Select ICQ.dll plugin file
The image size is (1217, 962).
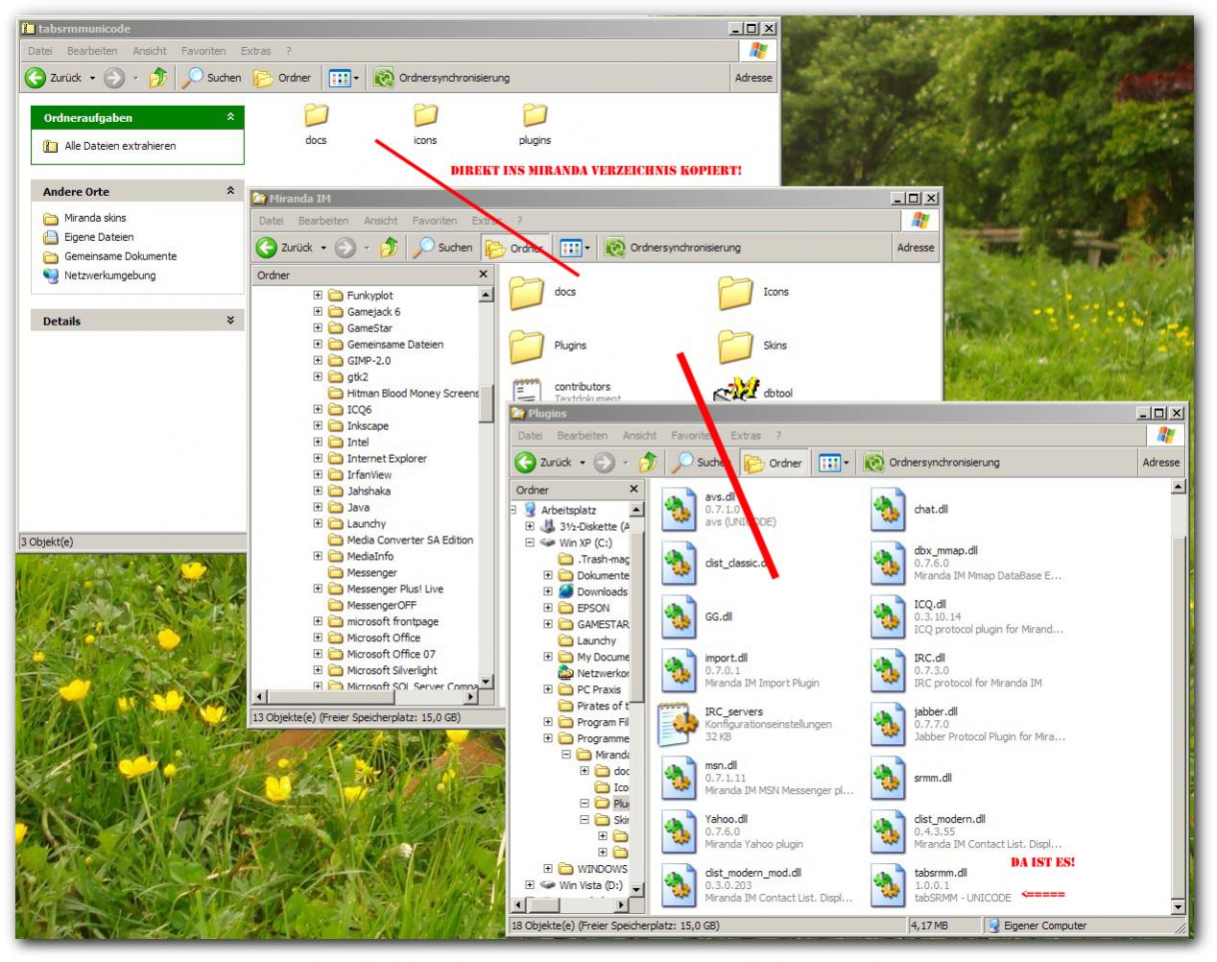pos(967,617)
